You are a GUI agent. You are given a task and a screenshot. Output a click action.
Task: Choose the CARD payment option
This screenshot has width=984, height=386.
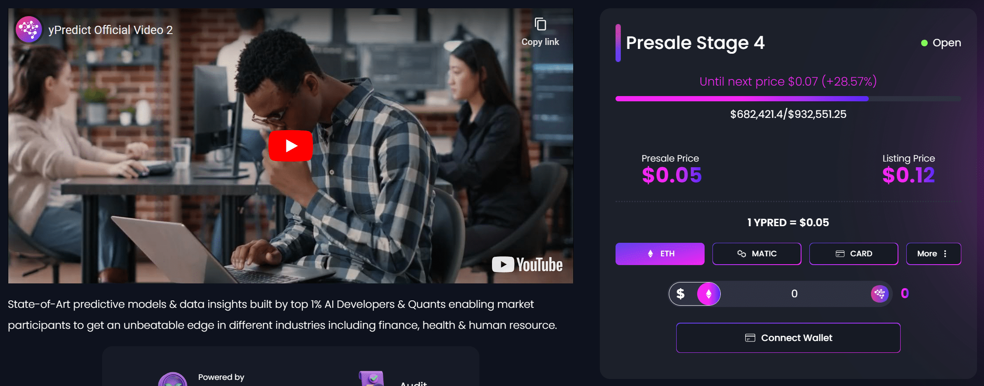(x=853, y=254)
